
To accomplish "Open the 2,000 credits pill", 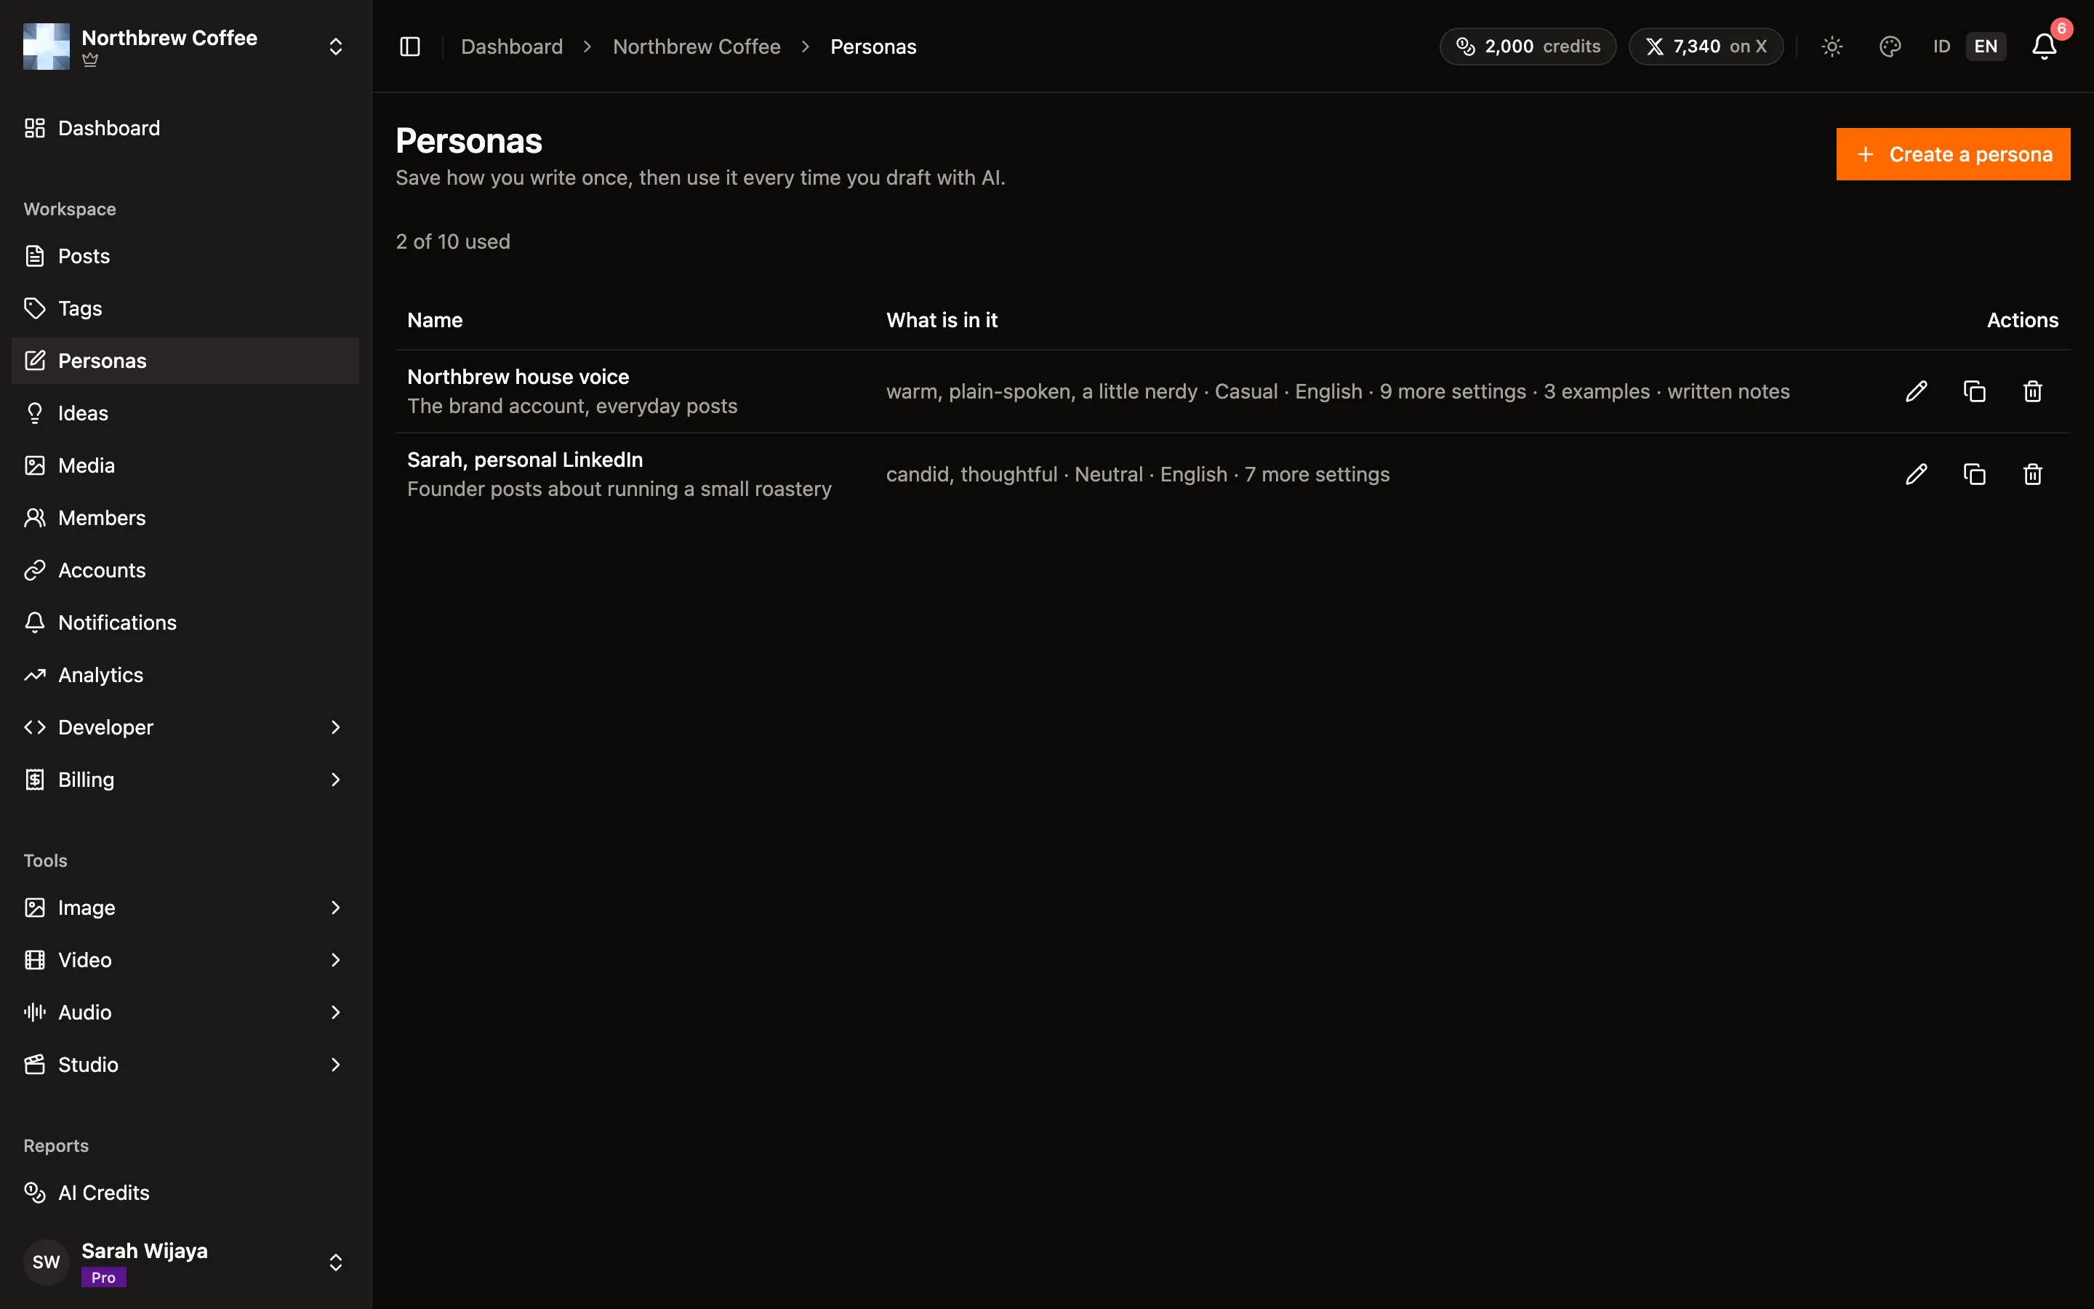I will (1527, 46).
